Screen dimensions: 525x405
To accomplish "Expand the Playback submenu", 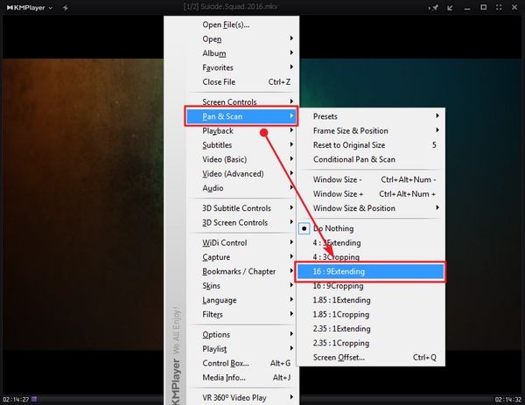I will pos(241,131).
